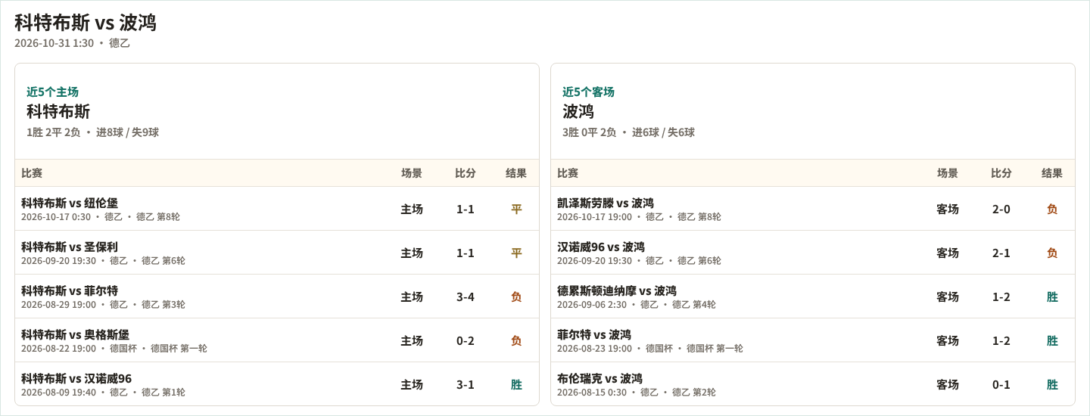Click the 场景 column header in the 波鸿 table
1090x416 pixels.
(948, 173)
